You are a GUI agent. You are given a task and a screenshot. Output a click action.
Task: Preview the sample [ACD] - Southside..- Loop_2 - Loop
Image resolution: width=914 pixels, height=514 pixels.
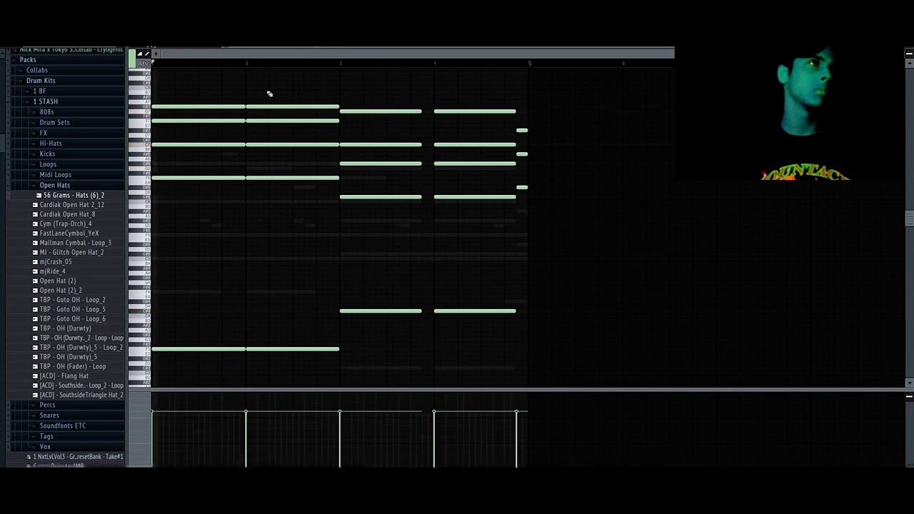click(x=81, y=385)
